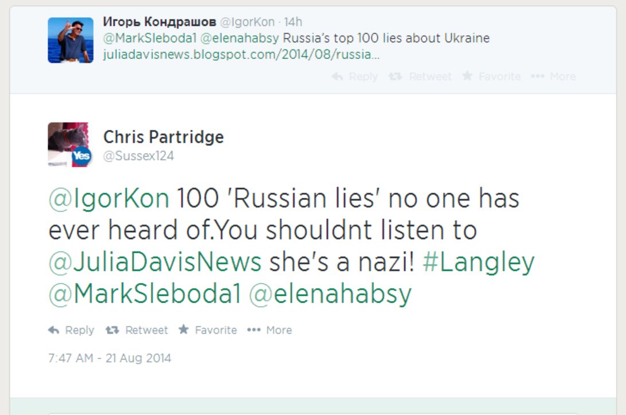626x415 pixels.
Task: Open the juliadavisnews.blogspot.com link
Action: coord(241,54)
